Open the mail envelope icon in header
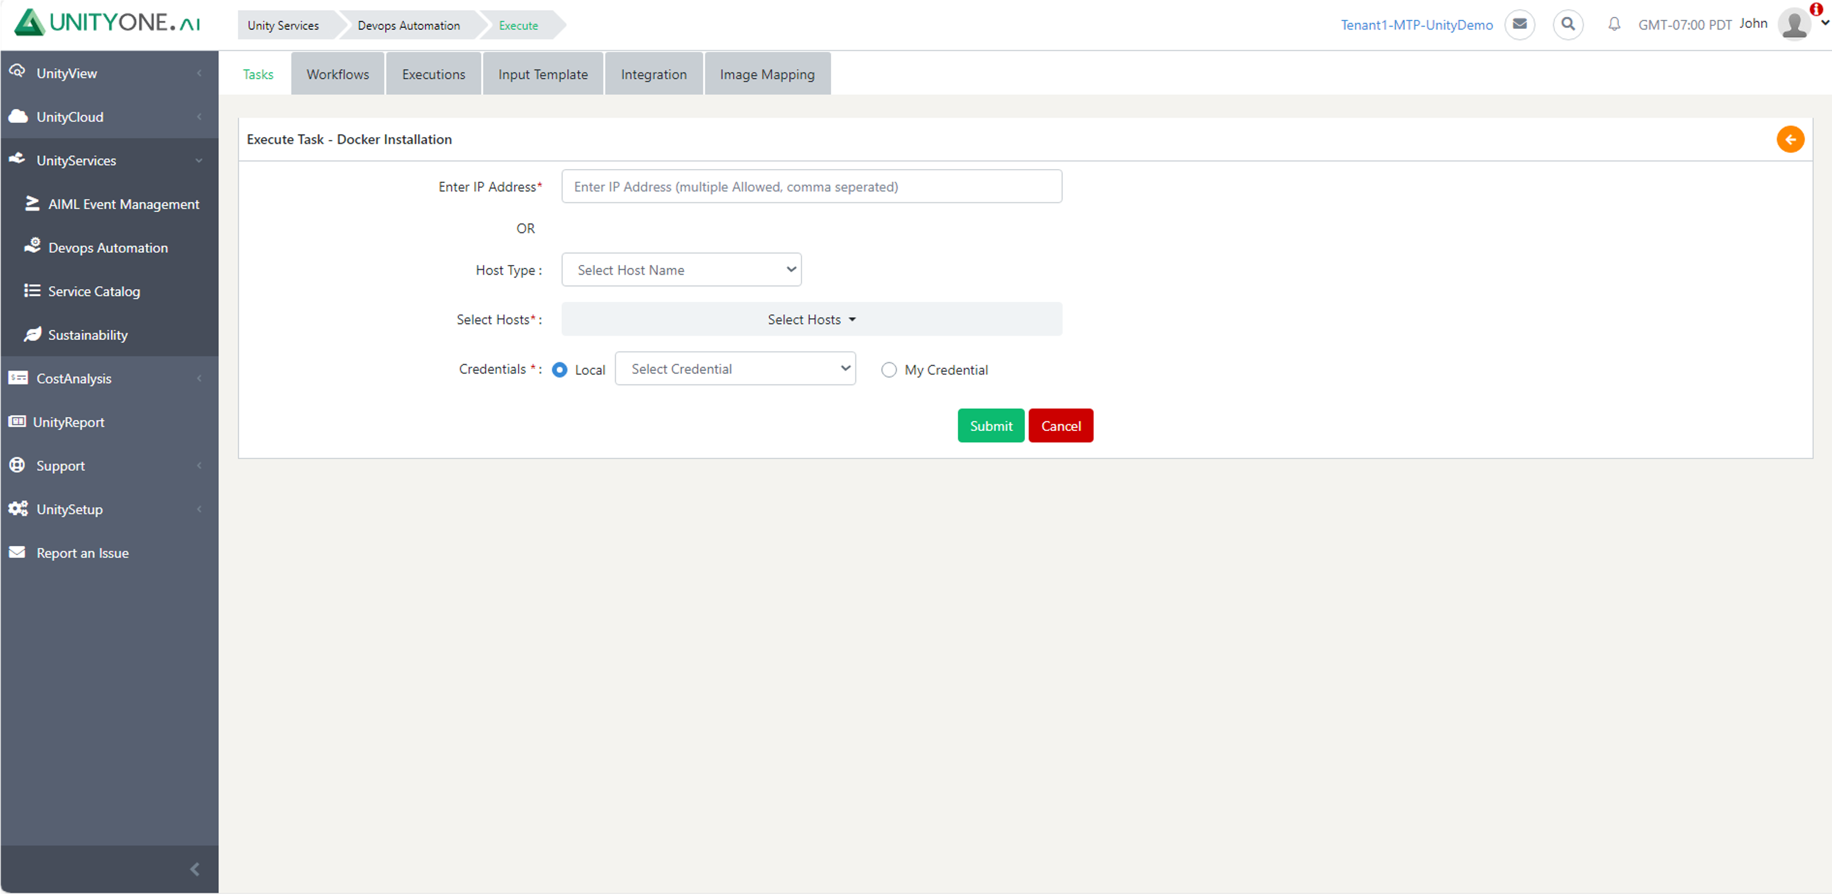 point(1520,25)
